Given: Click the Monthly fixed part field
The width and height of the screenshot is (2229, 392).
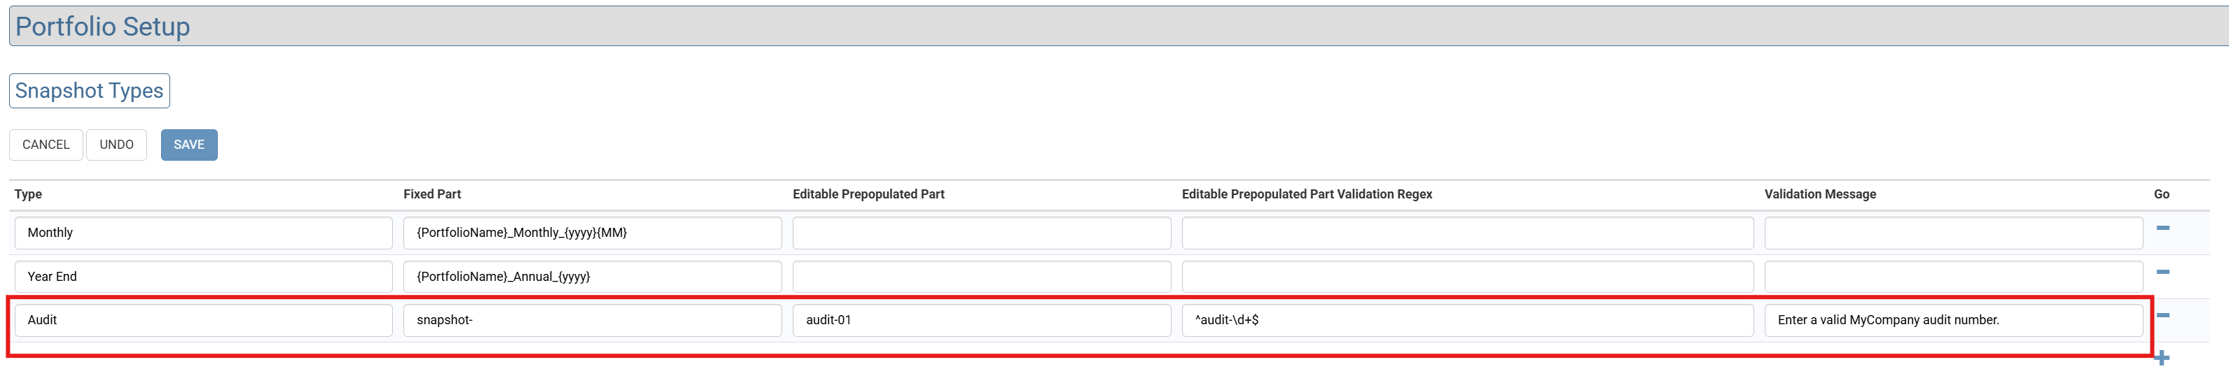Looking at the screenshot, I should tap(592, 233).
